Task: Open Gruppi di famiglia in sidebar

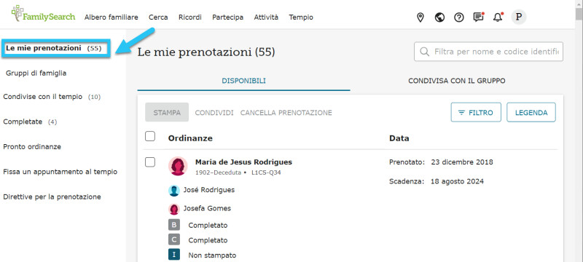Action: [x=36, y=73]
